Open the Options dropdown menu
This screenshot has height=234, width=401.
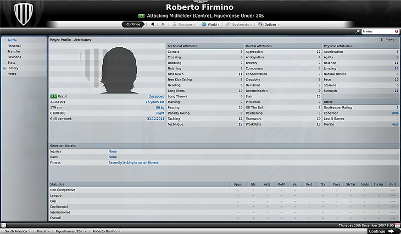(269, 24)
